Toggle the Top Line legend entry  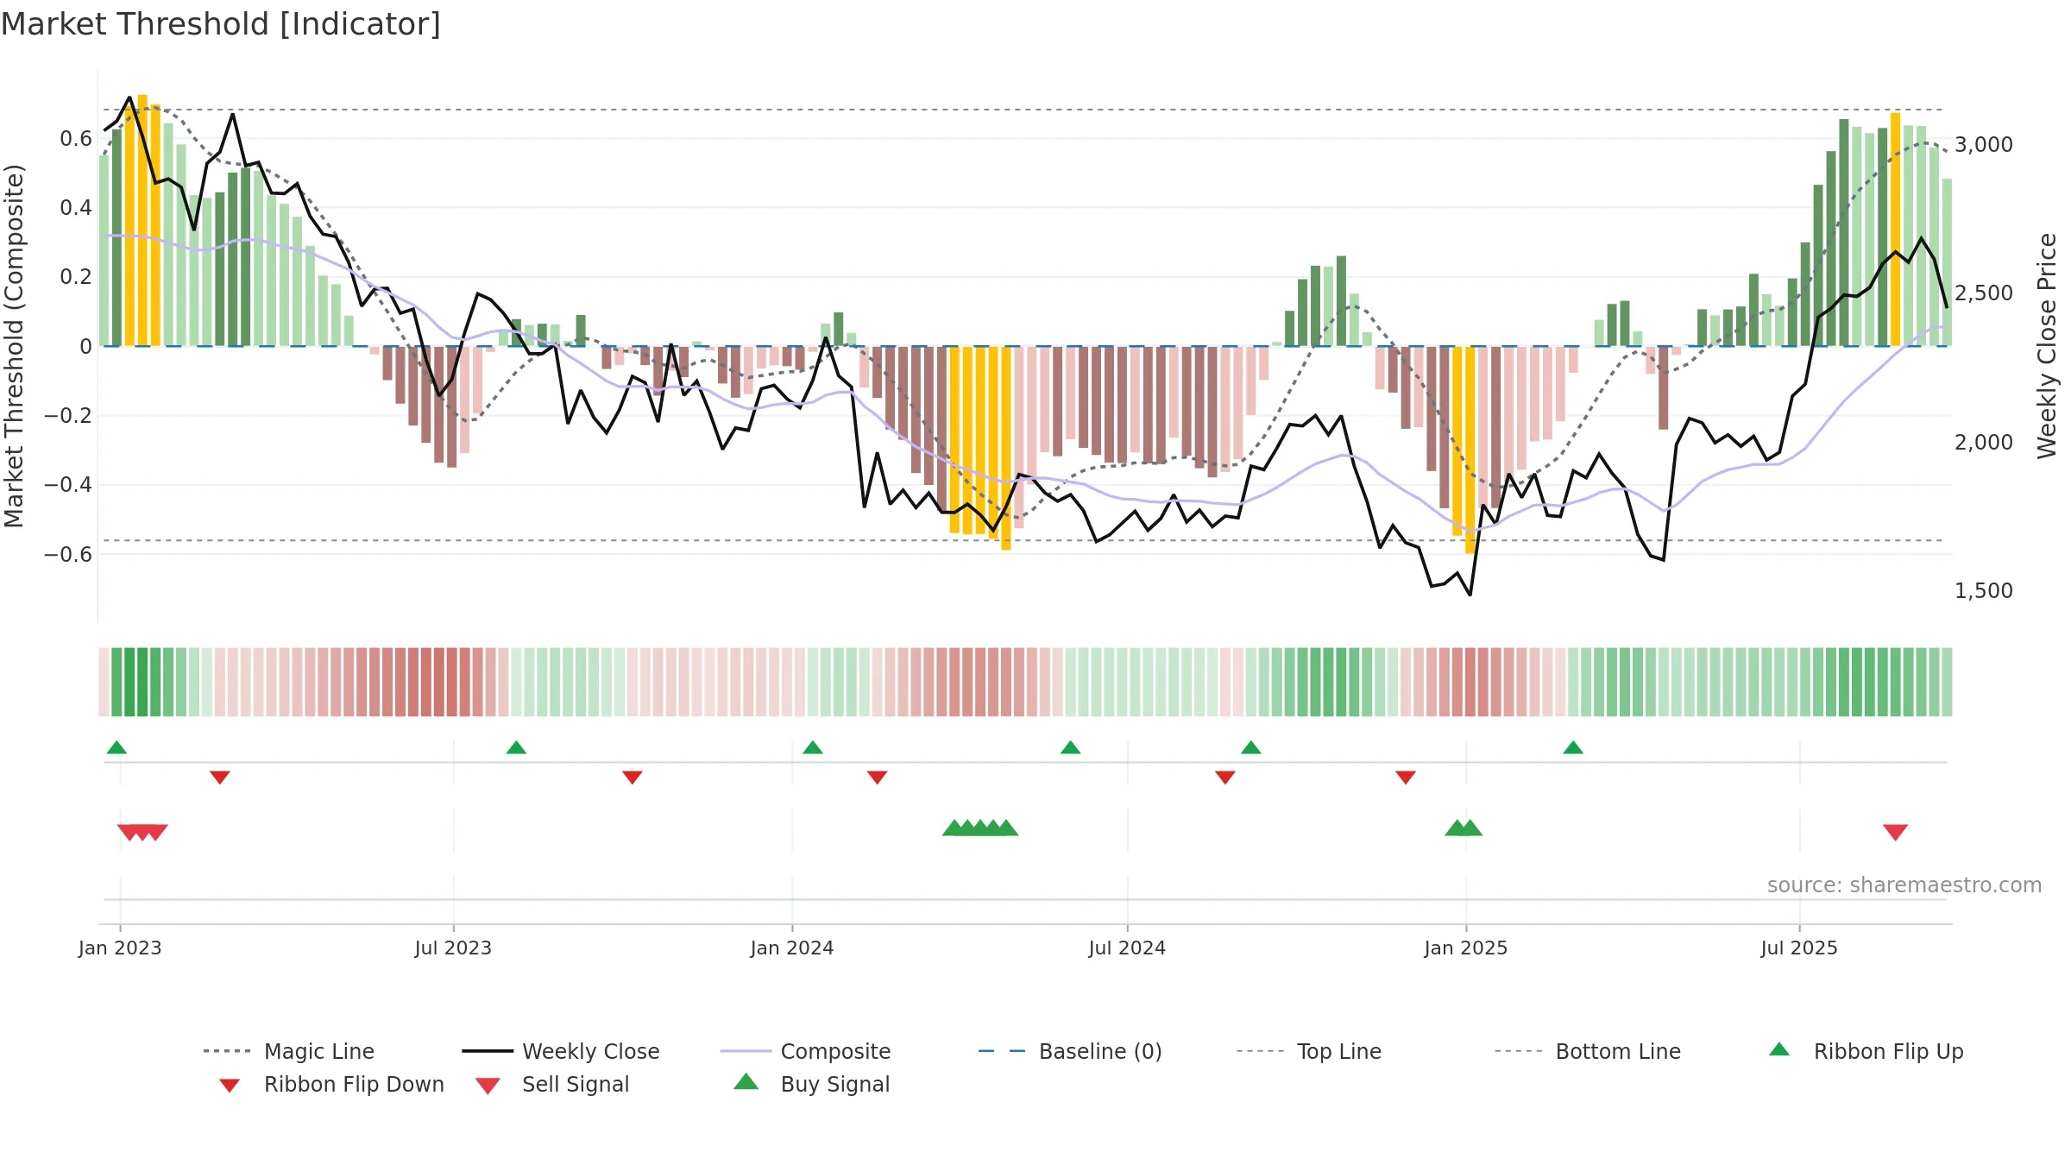click(x=1308, y=1051)
